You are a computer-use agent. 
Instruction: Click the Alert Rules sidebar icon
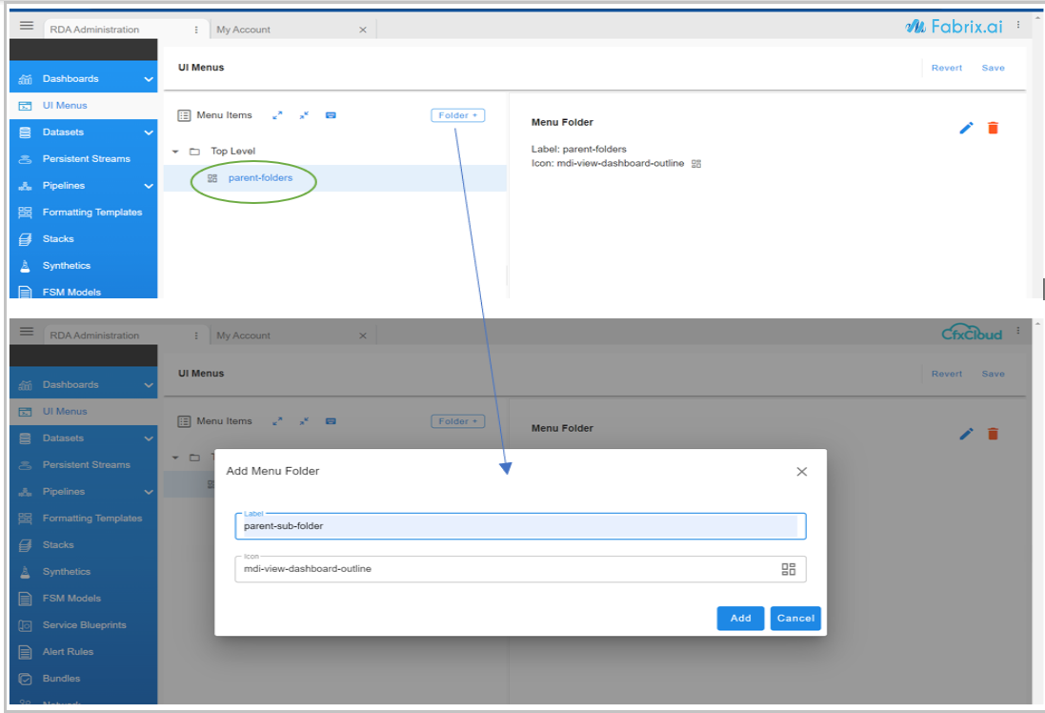[x=26, y=652]
